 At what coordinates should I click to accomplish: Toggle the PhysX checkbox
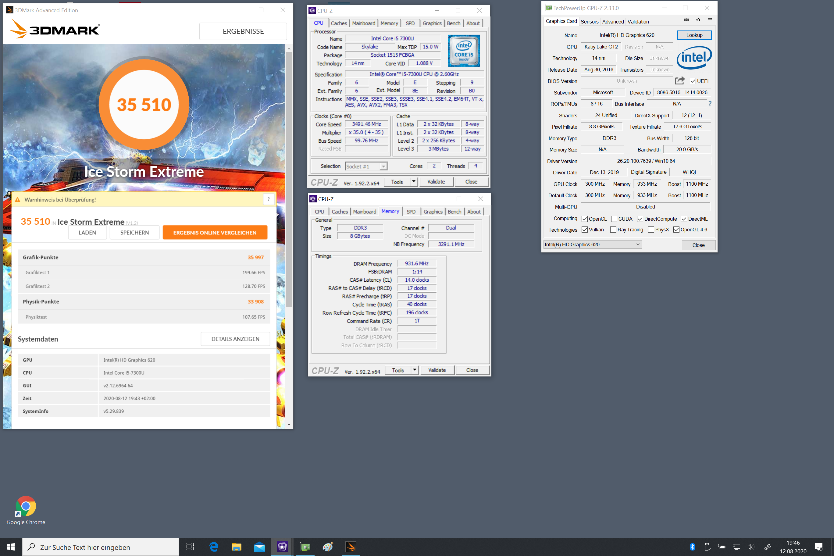(651, 230)
